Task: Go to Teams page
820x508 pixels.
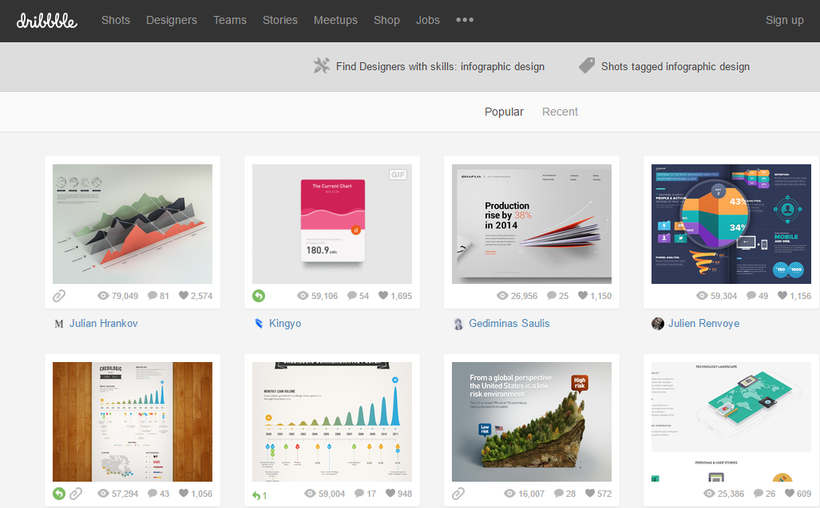Action: [x=230, y=20]
